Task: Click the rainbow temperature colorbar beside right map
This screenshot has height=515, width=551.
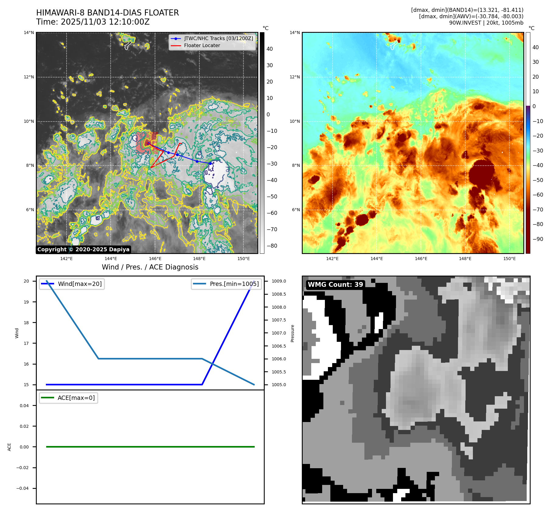Action: pos(528,143)
